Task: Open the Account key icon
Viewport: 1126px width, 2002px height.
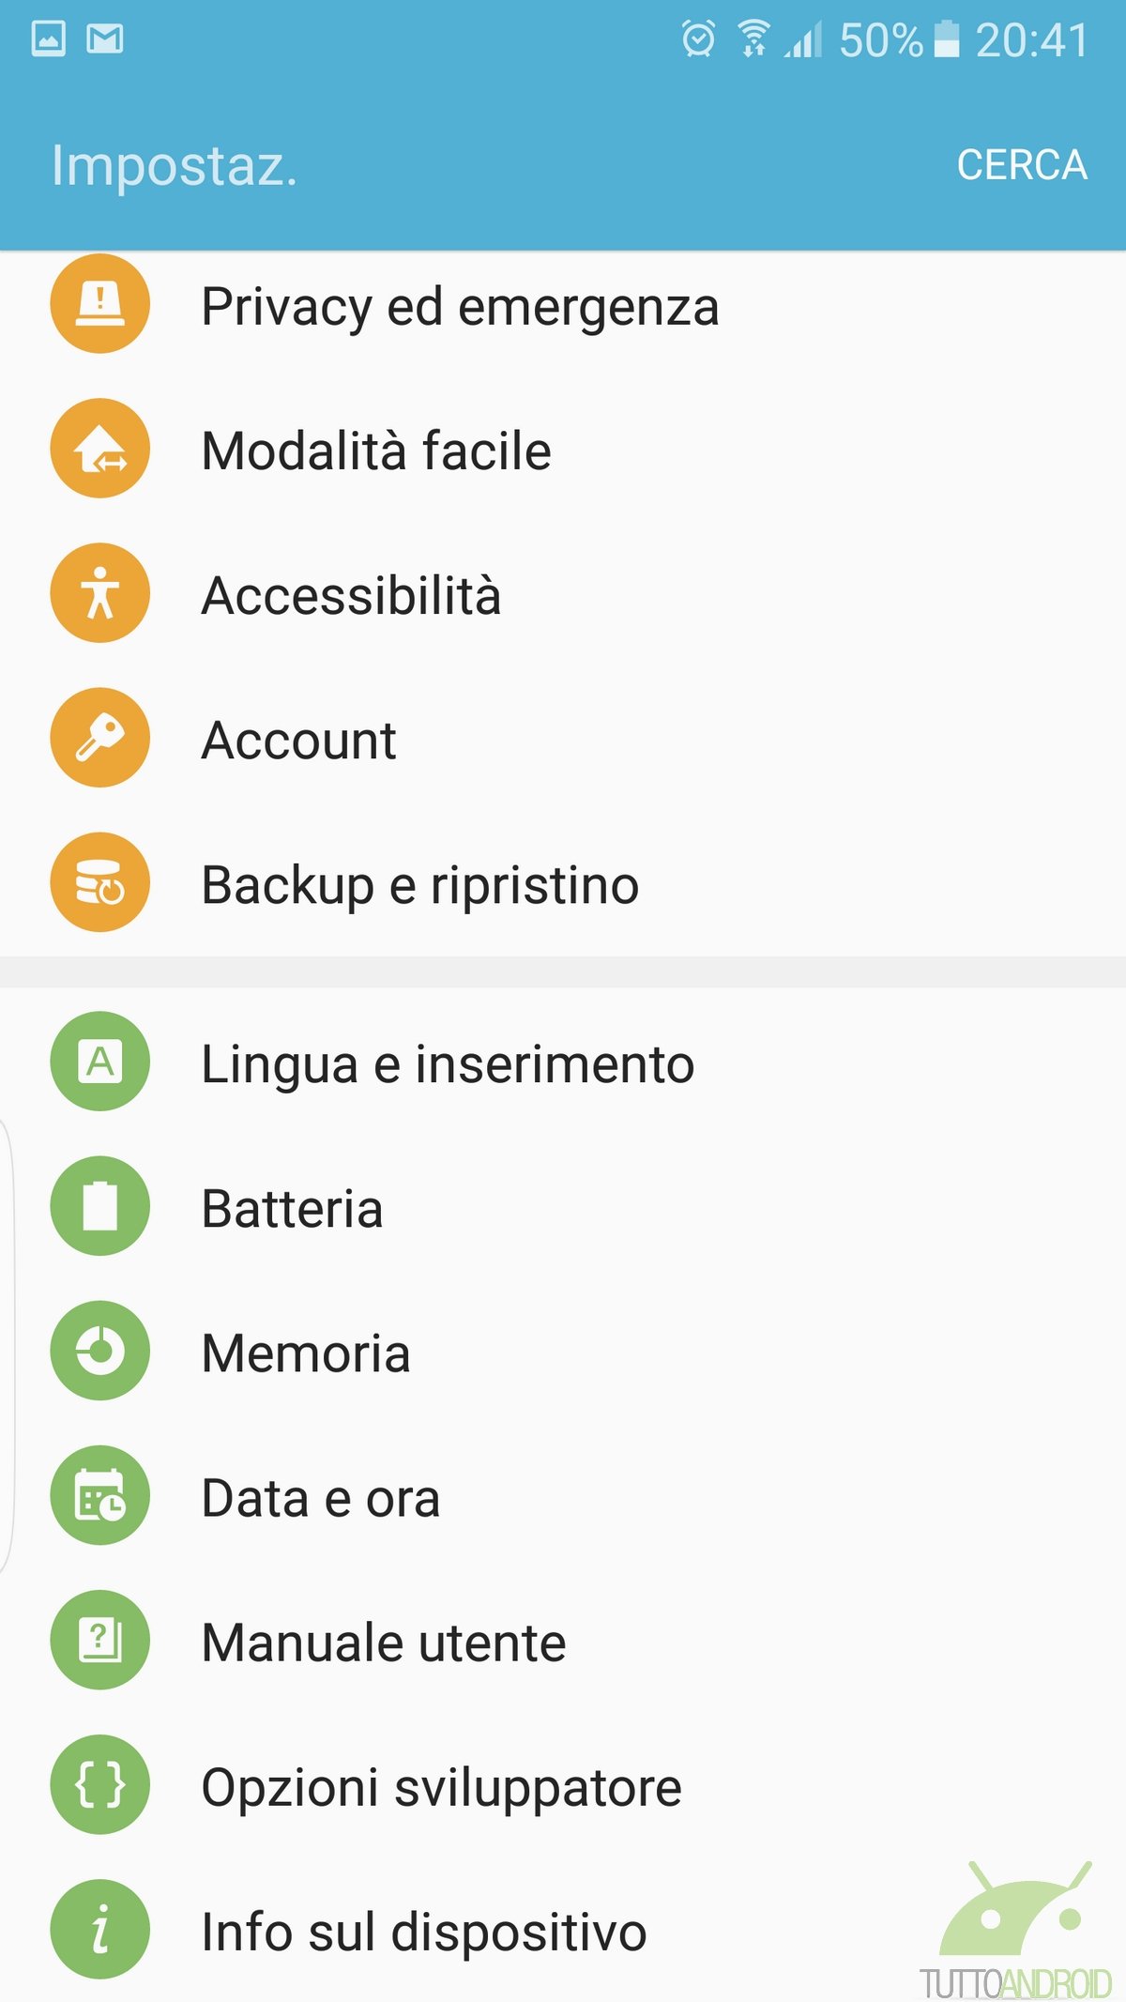Action: pos(99,738)
